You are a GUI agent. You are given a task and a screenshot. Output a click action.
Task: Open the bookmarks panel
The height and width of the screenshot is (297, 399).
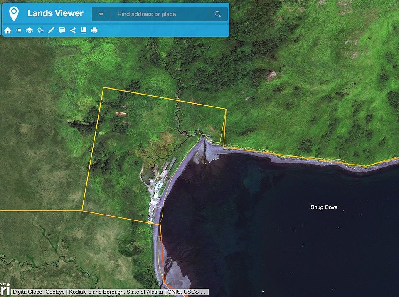[84, 30]
